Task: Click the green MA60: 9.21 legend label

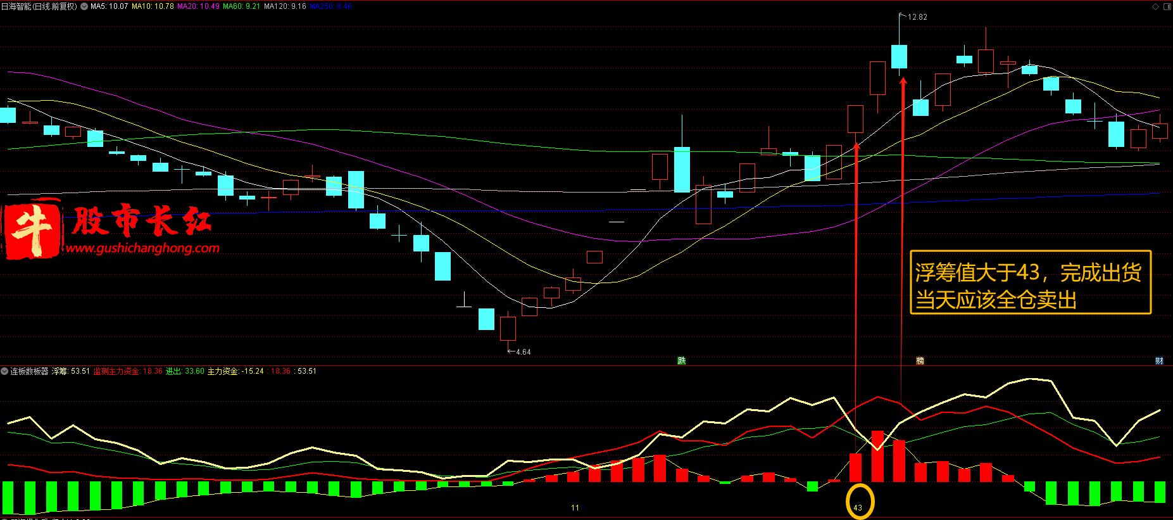Action: point(241,6)
